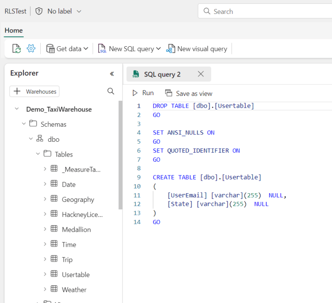Select the Medallion table
Viewport: 332px width, 303px height.
(76, 230)
